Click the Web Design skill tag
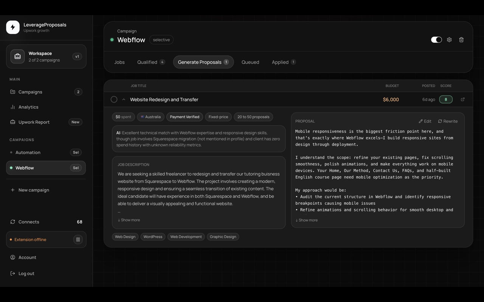484x302 pixels. [x=125, y=237]
